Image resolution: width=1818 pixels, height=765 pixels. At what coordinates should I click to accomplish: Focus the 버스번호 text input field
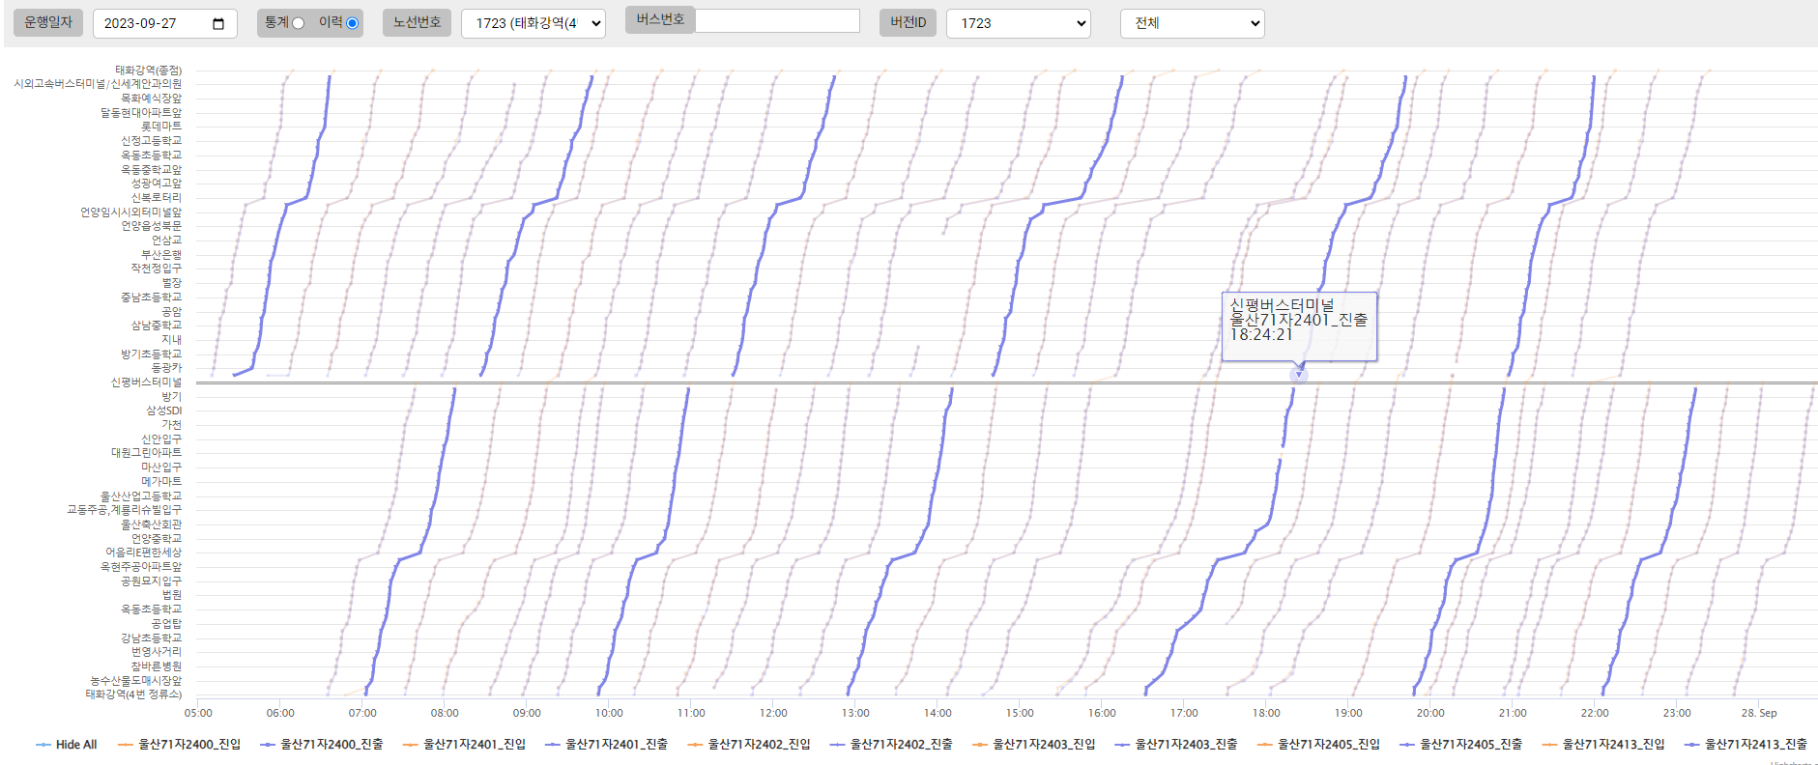[x=777, y=20]
